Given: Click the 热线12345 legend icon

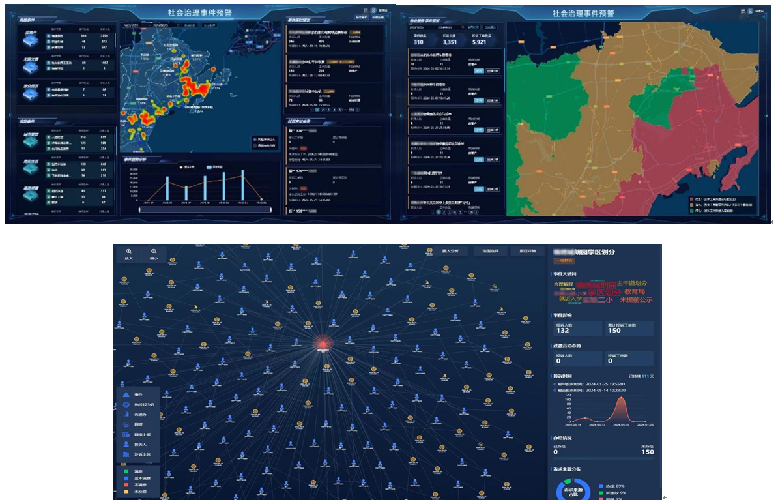Looking at the screenshot, I should click(x=126, y=405).
